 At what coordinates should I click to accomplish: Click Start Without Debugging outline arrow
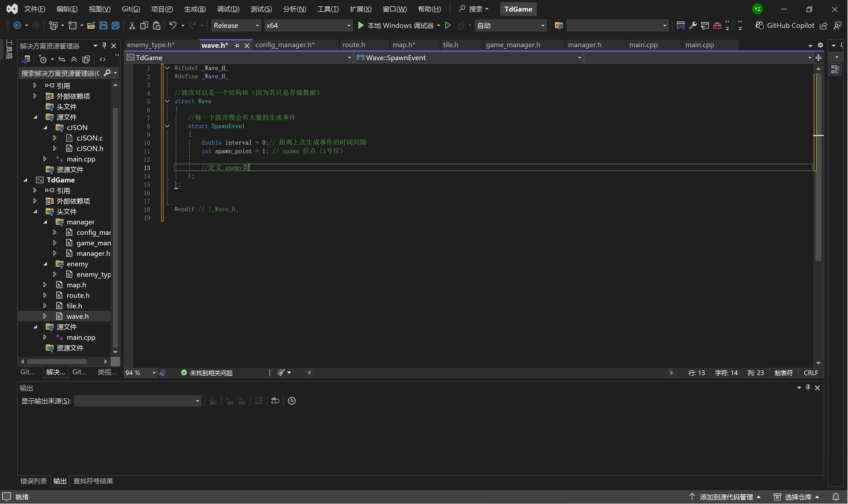click(447, 25)
